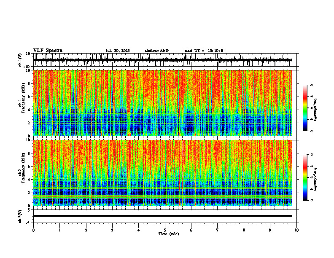This screenshot has height=258, width=334.
Task: Click the "-7" label on ch.1 color bar
Action: (x=311, y=131)
